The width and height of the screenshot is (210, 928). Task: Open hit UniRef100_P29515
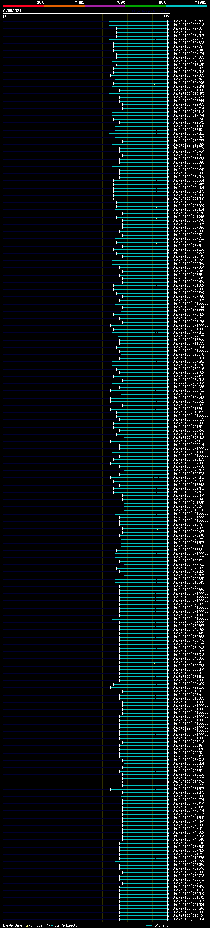coord(188,39)
